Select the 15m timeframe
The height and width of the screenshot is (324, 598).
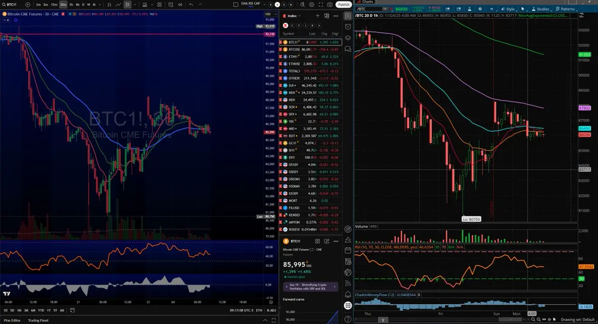click(x=54, y=4)
